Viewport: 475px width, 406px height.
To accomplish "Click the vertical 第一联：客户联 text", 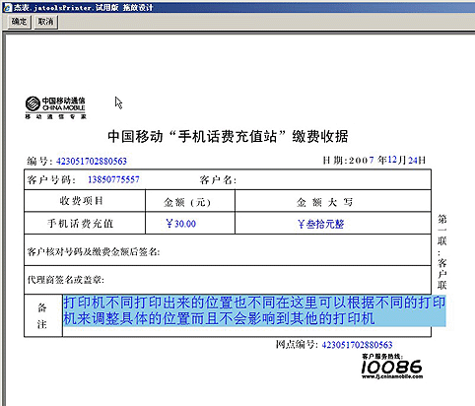I will [x=441, y=252].
